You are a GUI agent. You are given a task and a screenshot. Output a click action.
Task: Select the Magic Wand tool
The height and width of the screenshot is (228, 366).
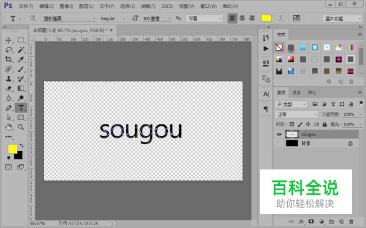pyautogui.click(x=21, y=50)
